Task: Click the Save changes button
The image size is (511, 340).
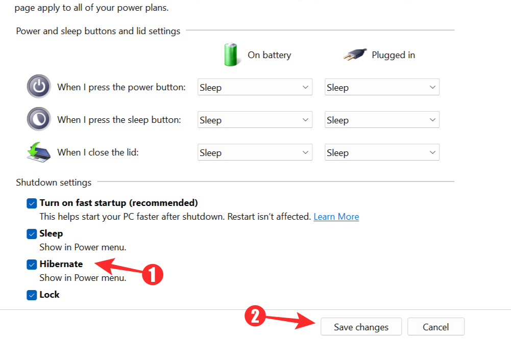Action: point(361,327)
